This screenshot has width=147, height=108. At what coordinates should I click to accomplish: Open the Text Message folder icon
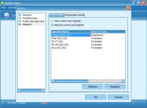pos(20,18)
